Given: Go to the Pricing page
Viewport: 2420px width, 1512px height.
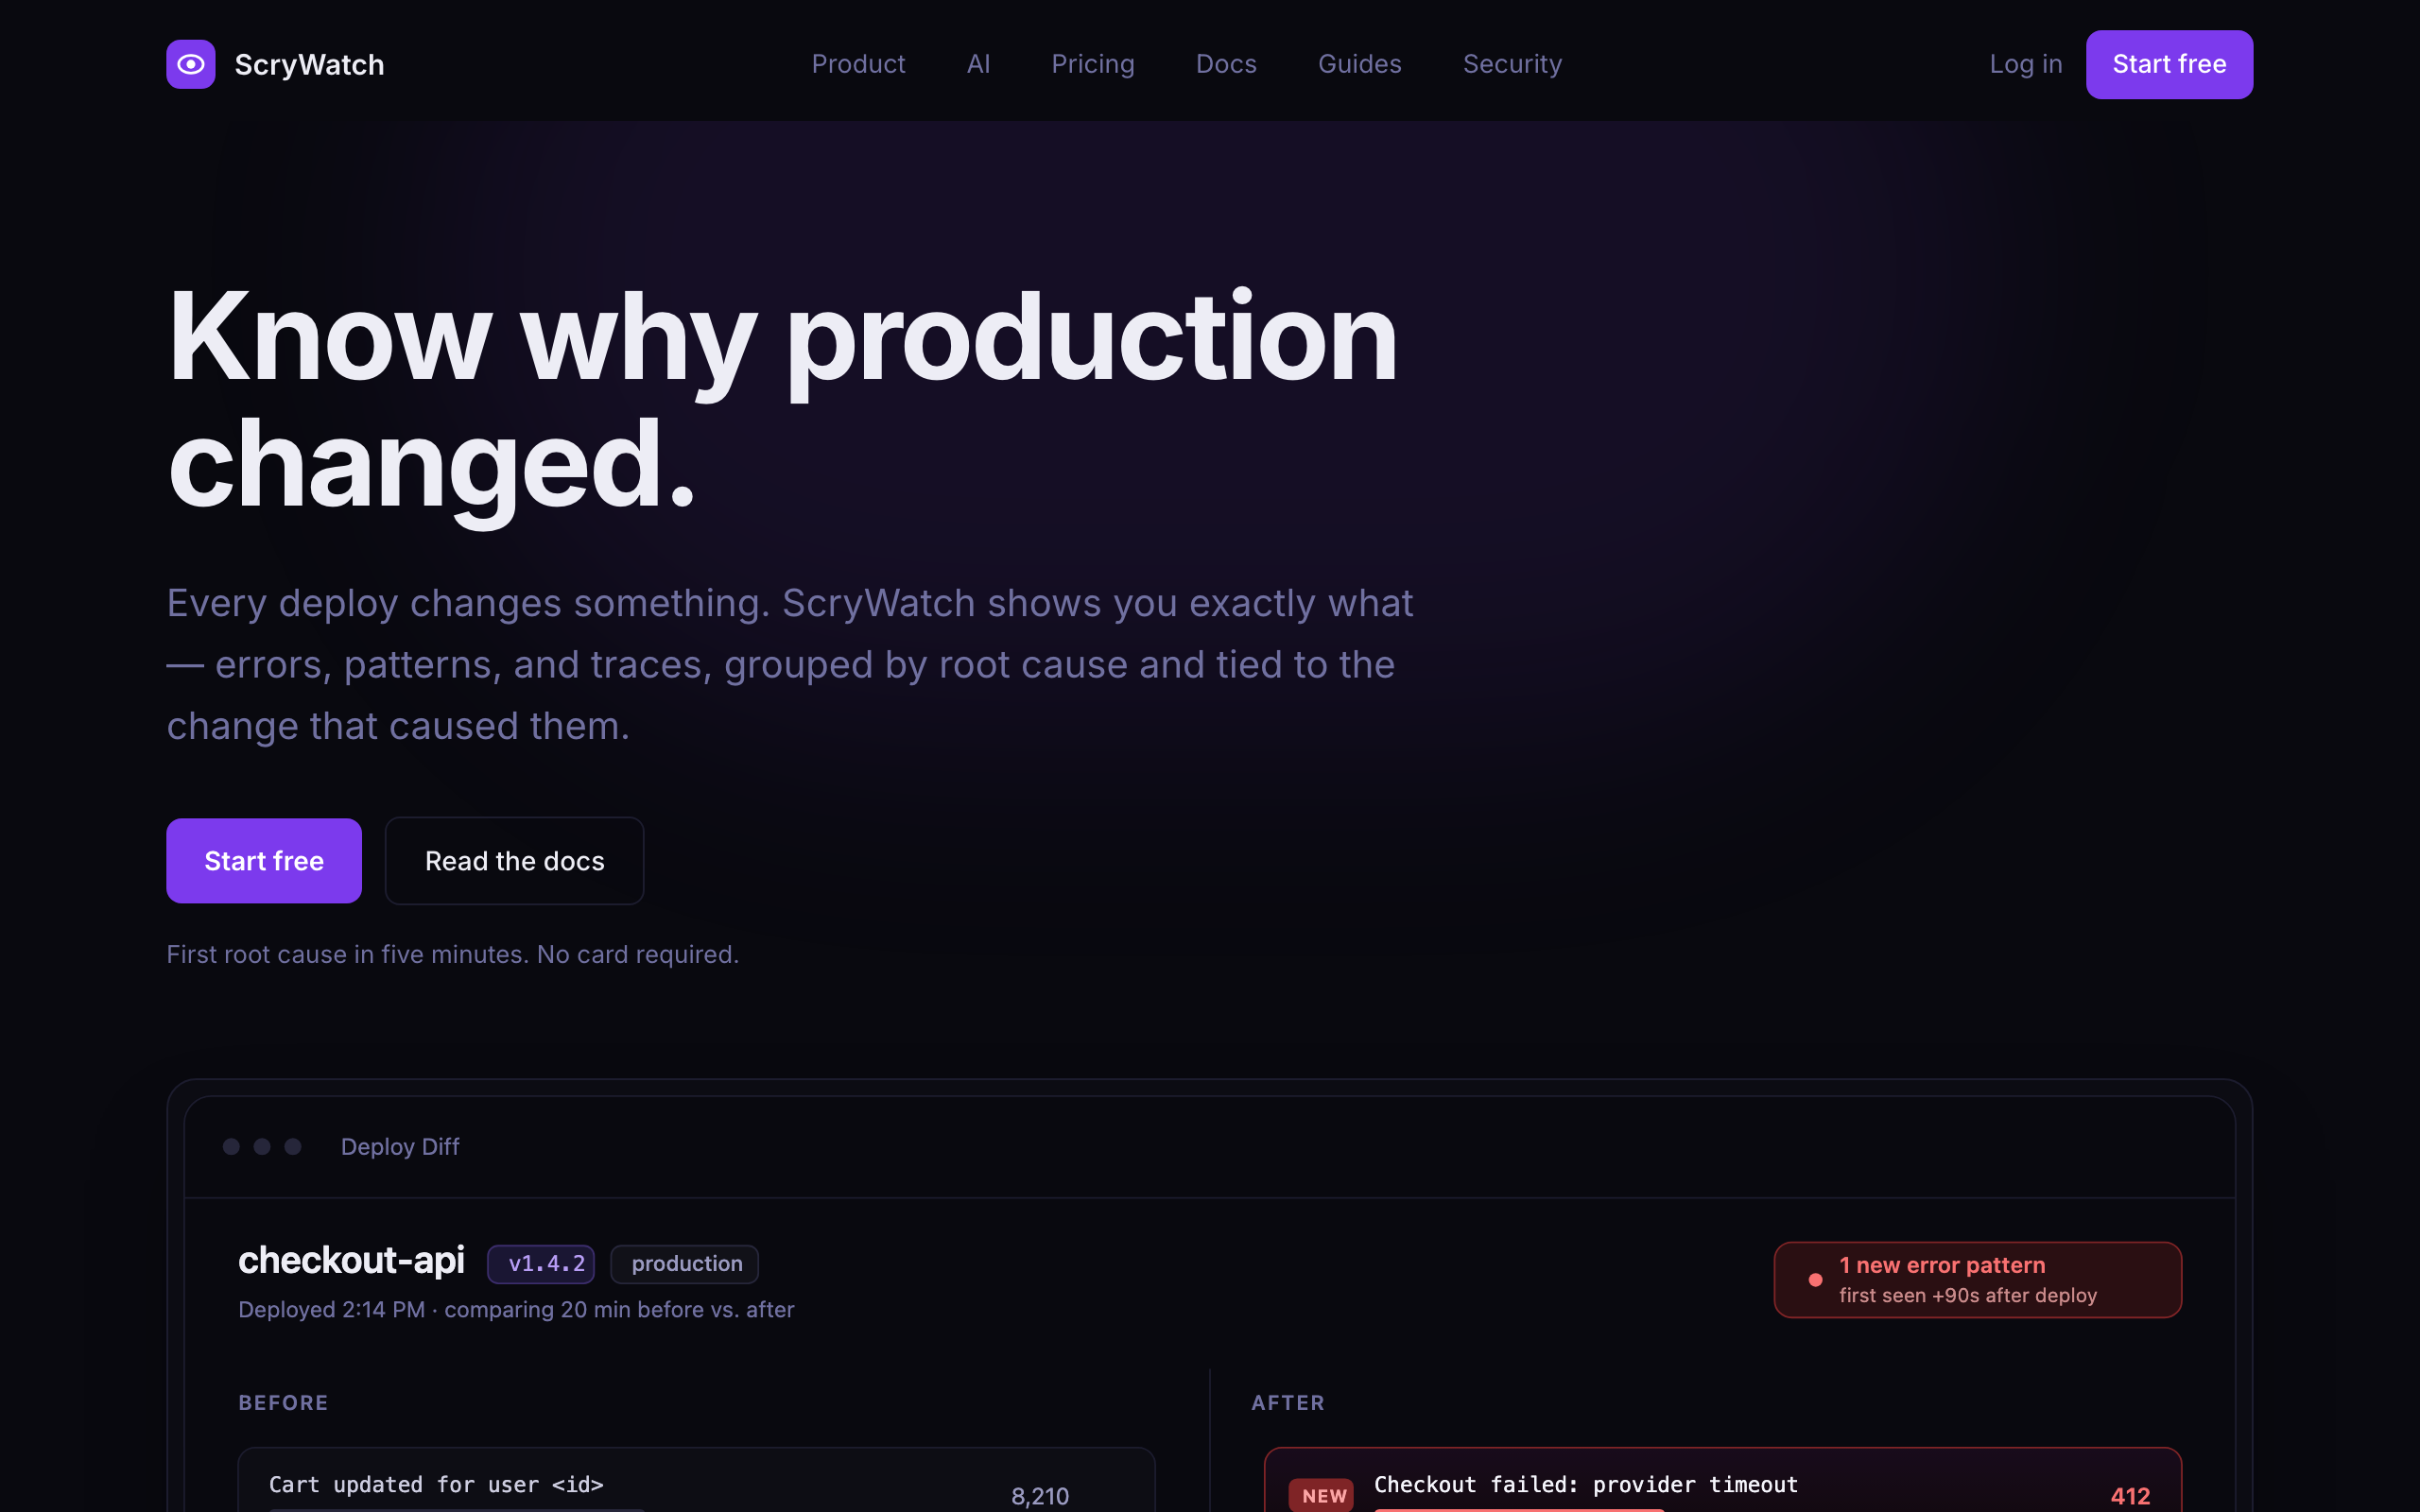Looking at the screenshot, I should (x=1092, y=64).
